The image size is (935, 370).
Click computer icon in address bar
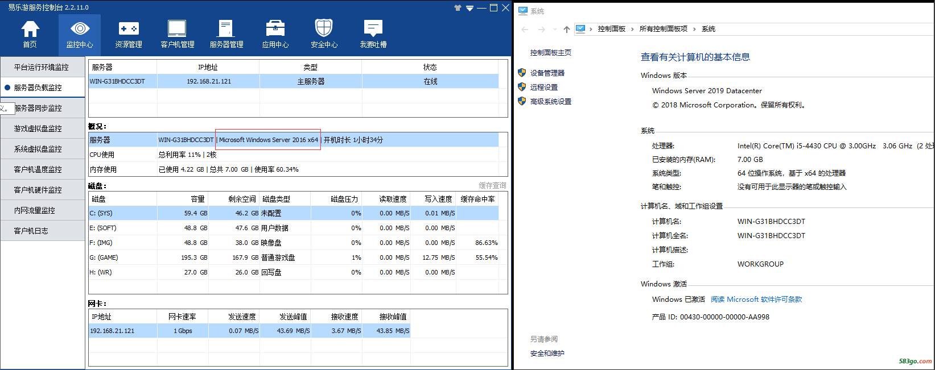click(x=580, y=28)
